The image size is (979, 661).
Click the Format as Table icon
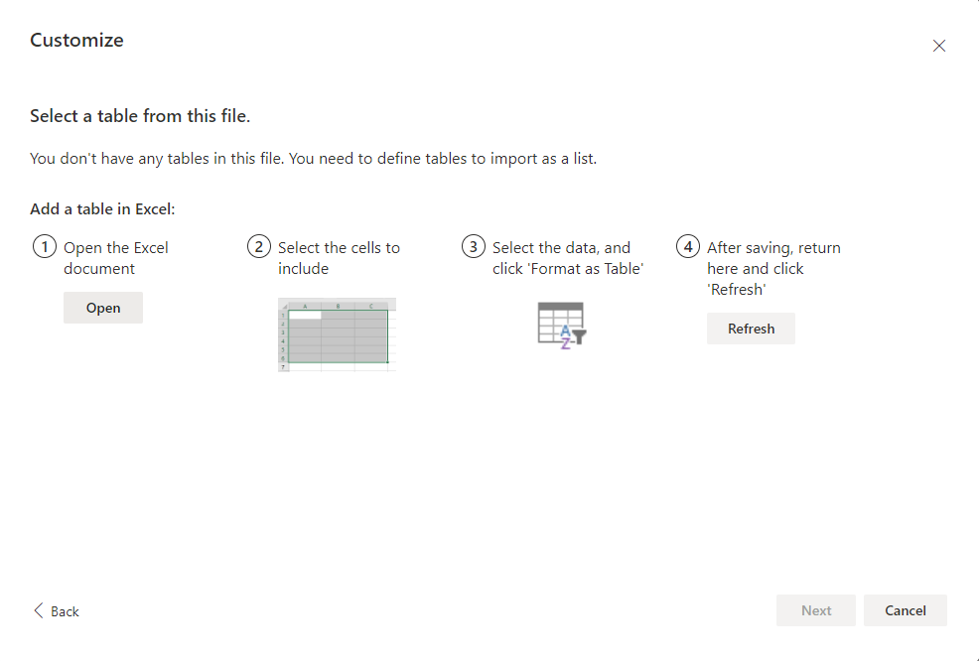coord(561,323)
